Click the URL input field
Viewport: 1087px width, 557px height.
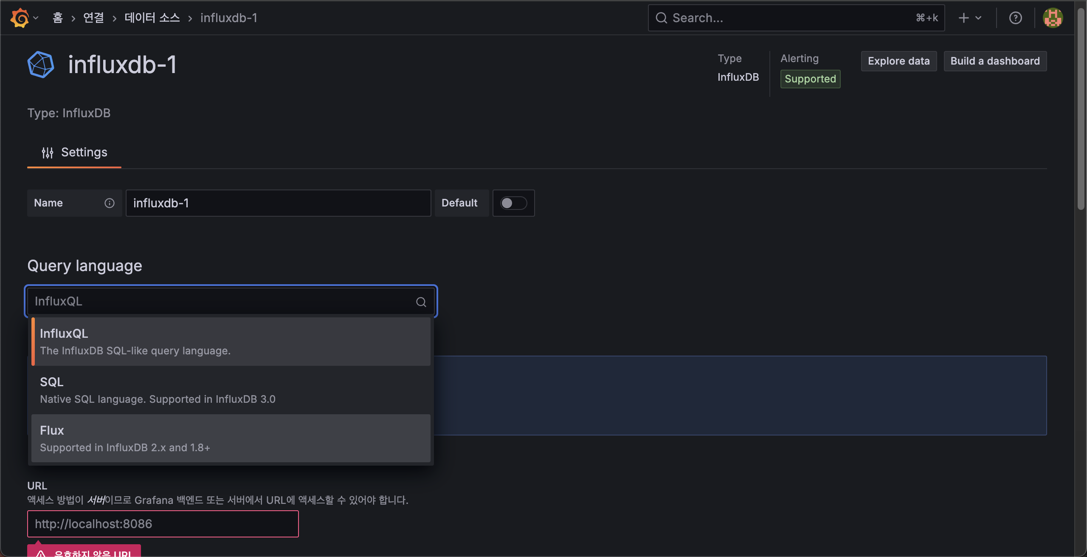tap(163, 524)
